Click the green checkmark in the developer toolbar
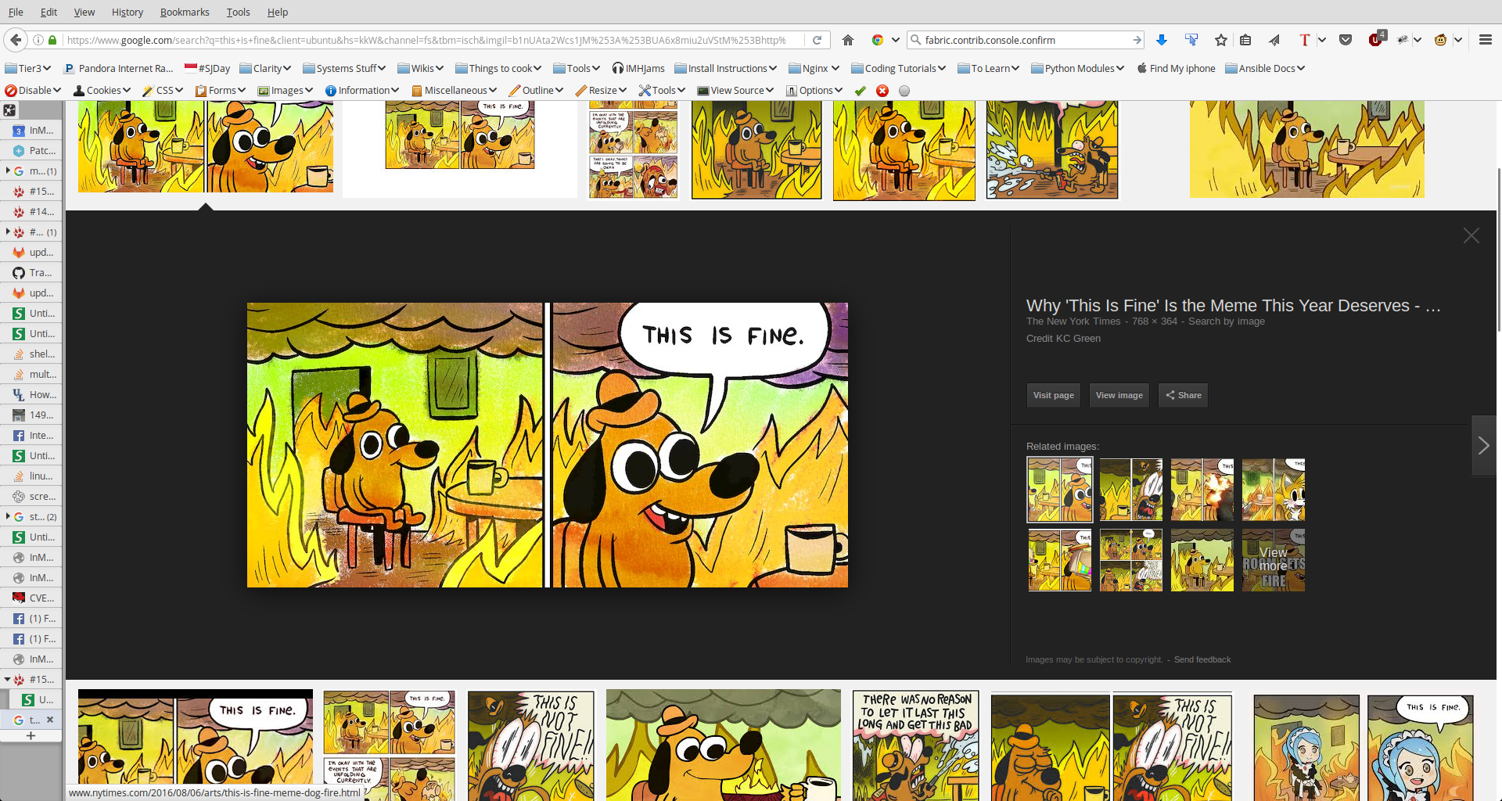 (x=861, y=91)
